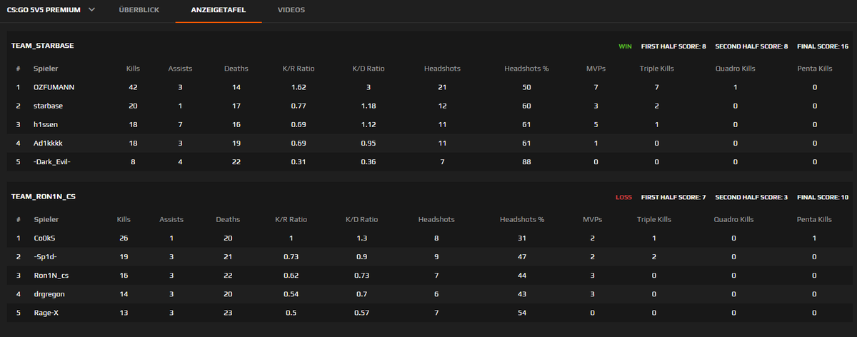Click the Kills header in TEAM_RON1N_CS table

[124, 219]
